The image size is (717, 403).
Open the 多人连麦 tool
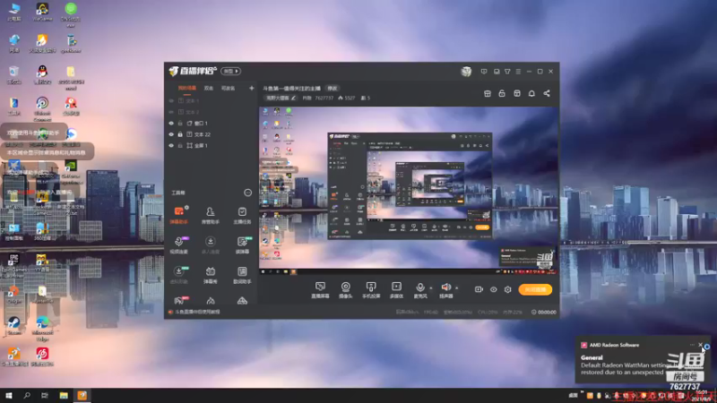pos(211,244)
